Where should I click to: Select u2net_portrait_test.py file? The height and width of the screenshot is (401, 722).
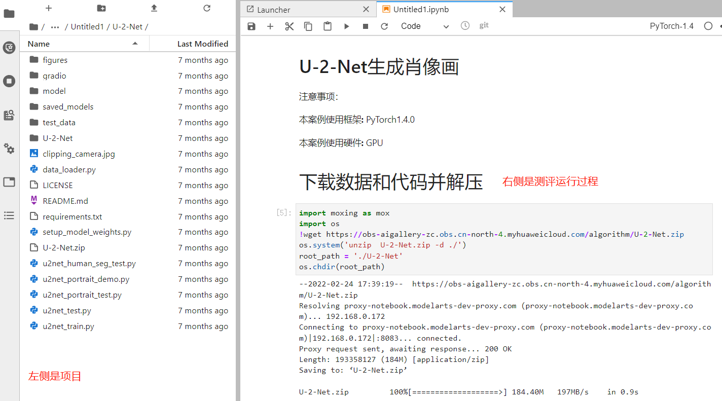point(129,295)
